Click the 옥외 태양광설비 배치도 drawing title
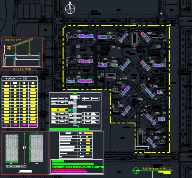This screenshot has width=192, height=178. tap(157, 169)
